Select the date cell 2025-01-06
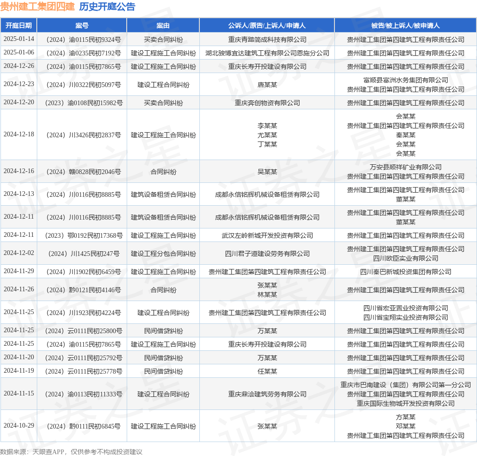477x456 pixels. coord(19,52)
